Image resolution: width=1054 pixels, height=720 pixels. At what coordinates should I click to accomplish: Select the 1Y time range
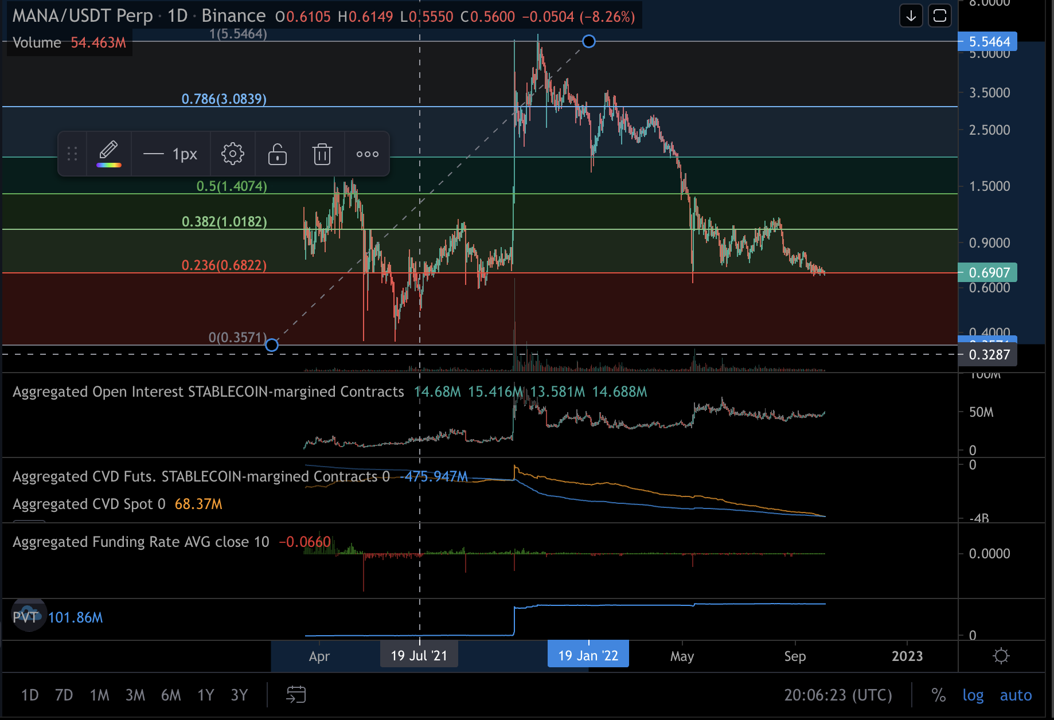click(x=205, y=695)
